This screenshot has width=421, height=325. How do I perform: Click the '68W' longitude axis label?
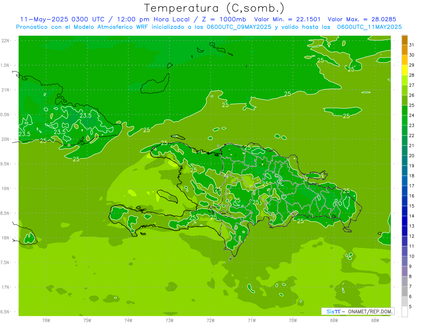coord(375,320)
